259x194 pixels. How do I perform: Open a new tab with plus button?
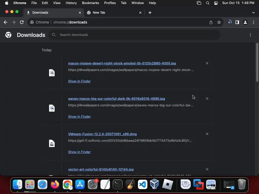click(150, 13)
